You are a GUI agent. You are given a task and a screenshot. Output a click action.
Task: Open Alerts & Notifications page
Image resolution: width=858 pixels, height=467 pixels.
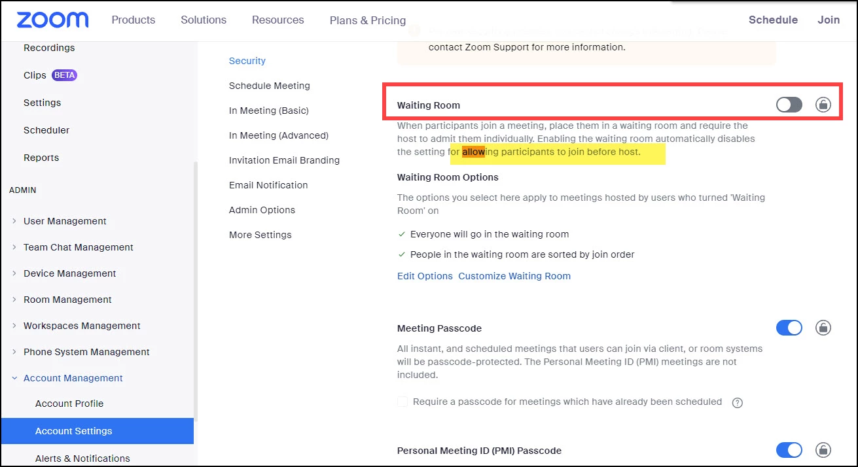coord(82,458)
